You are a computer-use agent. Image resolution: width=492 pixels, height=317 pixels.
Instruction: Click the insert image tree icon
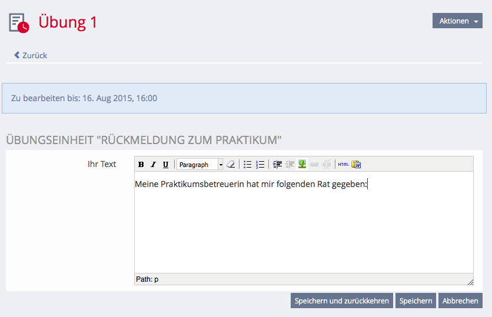tap(302, 164)
